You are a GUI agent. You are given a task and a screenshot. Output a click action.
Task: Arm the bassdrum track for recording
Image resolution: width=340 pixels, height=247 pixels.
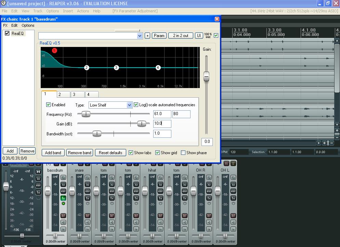(63, 215)
